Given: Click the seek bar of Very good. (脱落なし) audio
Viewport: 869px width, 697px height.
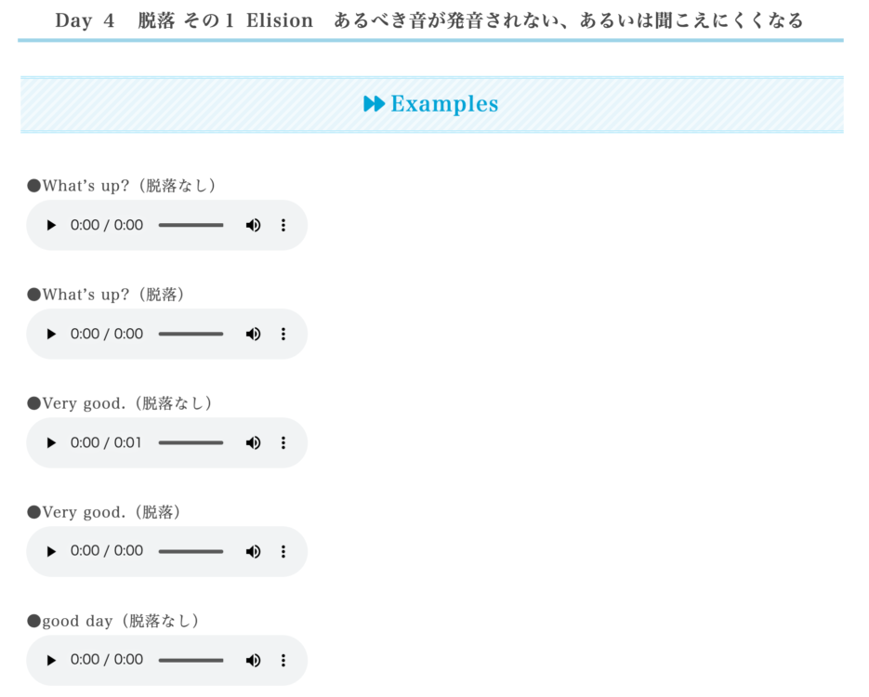Looking at the screenshot, I should 191,442.
